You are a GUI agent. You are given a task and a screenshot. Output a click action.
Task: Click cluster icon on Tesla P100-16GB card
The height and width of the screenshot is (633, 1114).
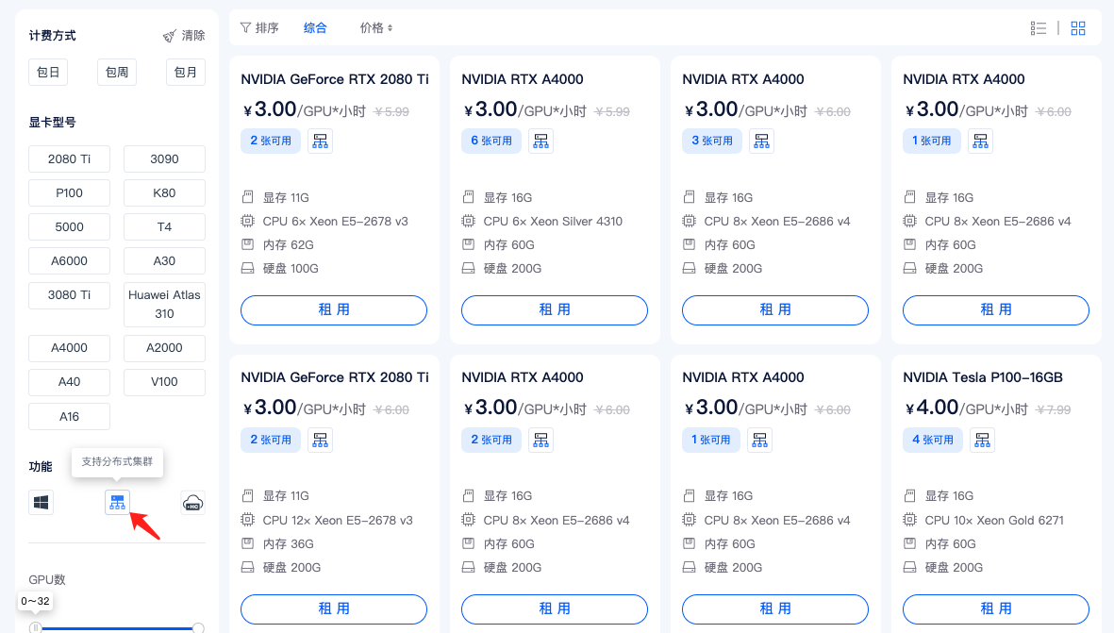pyautogui.click(x=982, y=440)
